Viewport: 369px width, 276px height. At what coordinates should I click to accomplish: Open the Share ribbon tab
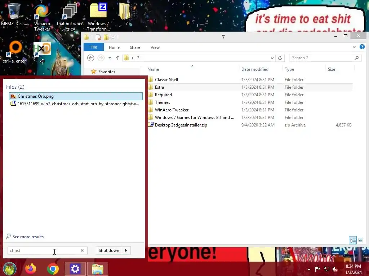135,47
